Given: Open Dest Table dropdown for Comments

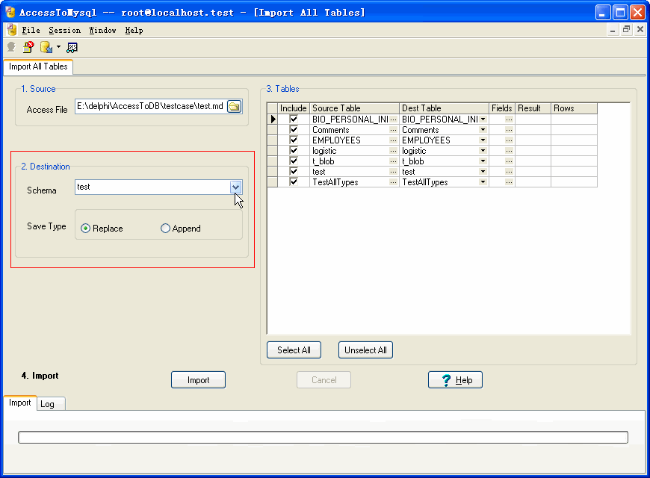Looking at the screenshot, I should 483,130.
